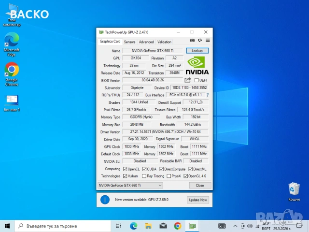Toggle the DirectML checkbox
Image resolution: width=309 pixels, height=232 pixels.
point(190,169)
